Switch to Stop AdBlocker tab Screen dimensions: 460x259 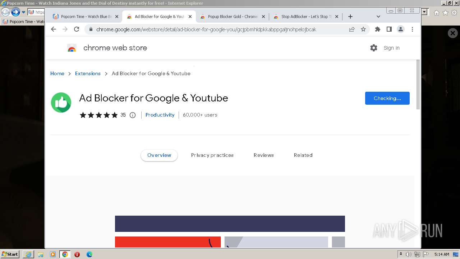pos(306,17)
